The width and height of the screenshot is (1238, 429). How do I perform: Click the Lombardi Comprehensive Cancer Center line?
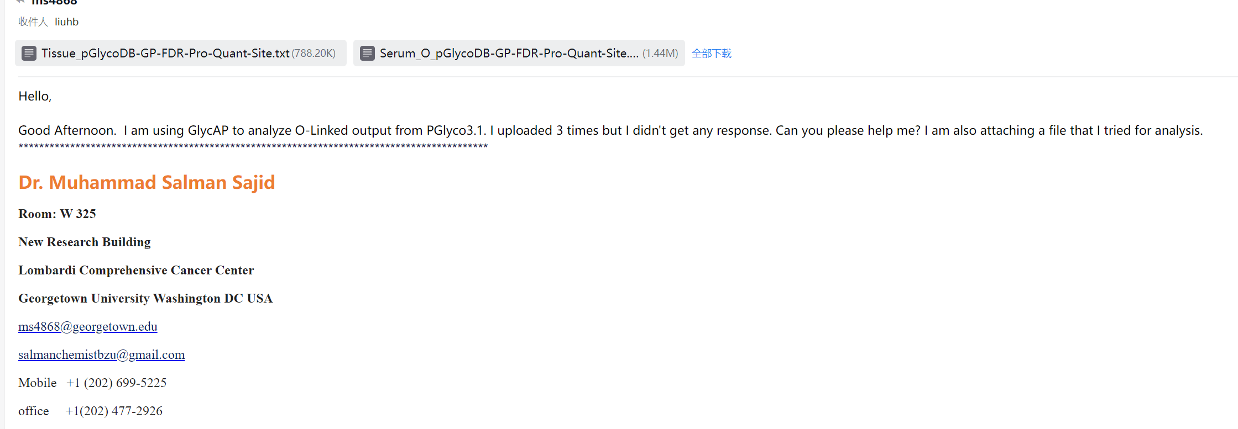pos(136,270)
